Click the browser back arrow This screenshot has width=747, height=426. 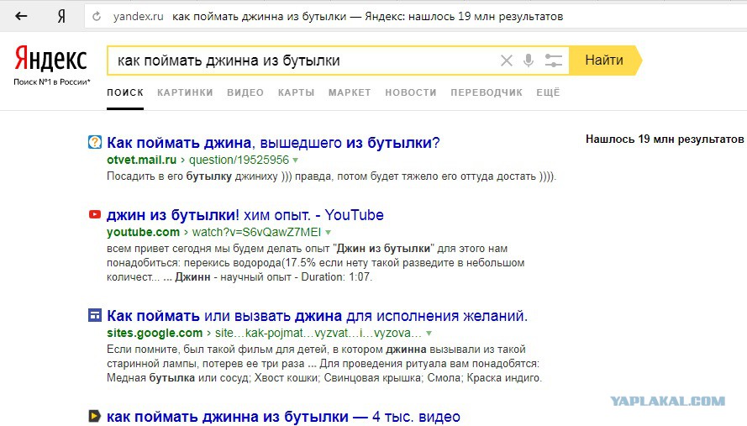point(21,16)
